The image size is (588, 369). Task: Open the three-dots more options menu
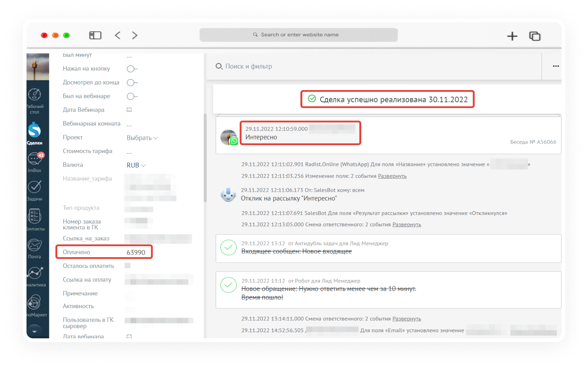coord(555,66)
